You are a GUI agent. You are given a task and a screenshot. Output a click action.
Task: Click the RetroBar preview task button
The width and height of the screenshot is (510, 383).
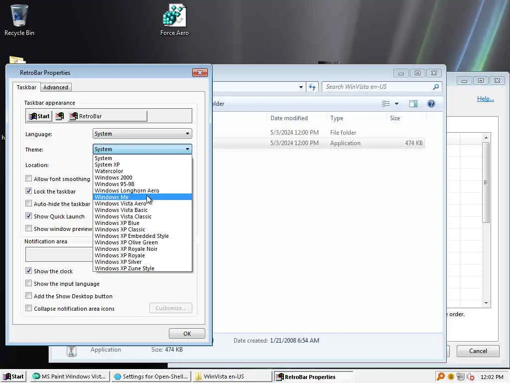[x=108, y=116]
